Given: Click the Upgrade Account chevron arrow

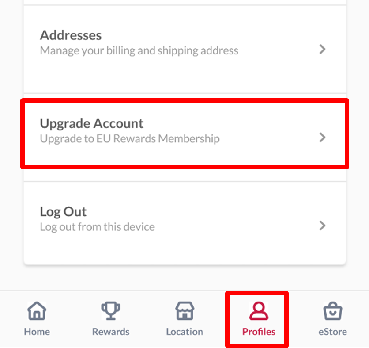Looking at the screenshot, I should pyautogui.click(x=323, y=138).
